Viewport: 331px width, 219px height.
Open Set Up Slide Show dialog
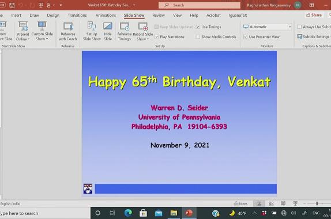(x=92, y=31)
